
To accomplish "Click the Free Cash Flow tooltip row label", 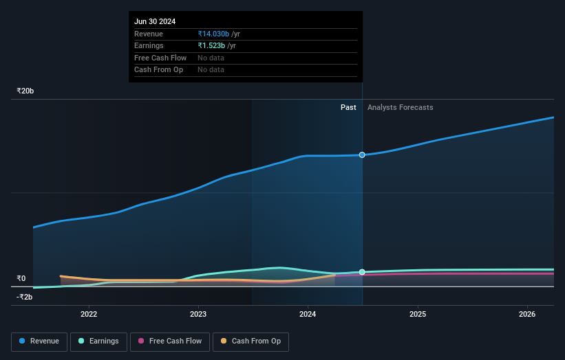I will click(160, 58).
